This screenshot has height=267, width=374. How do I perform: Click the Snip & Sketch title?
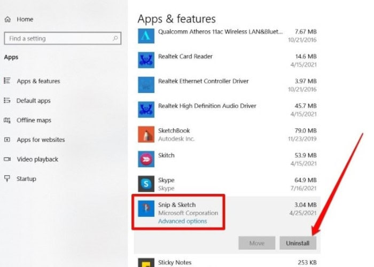pos(177,205)
